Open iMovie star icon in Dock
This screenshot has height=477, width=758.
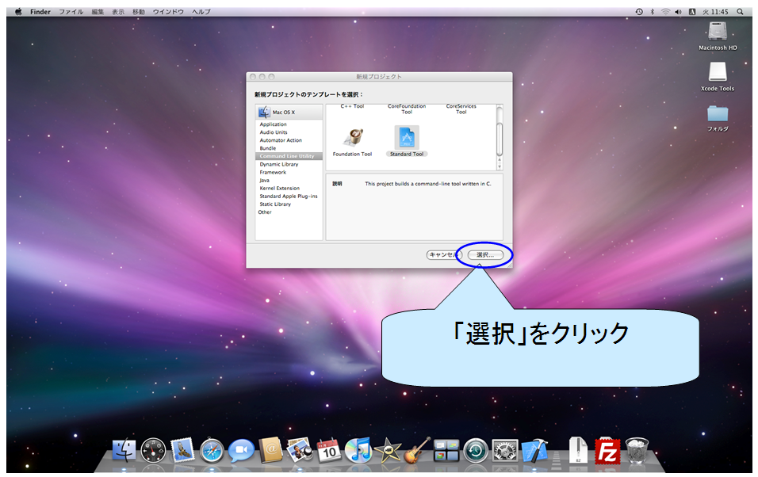(x=387, y=450)
